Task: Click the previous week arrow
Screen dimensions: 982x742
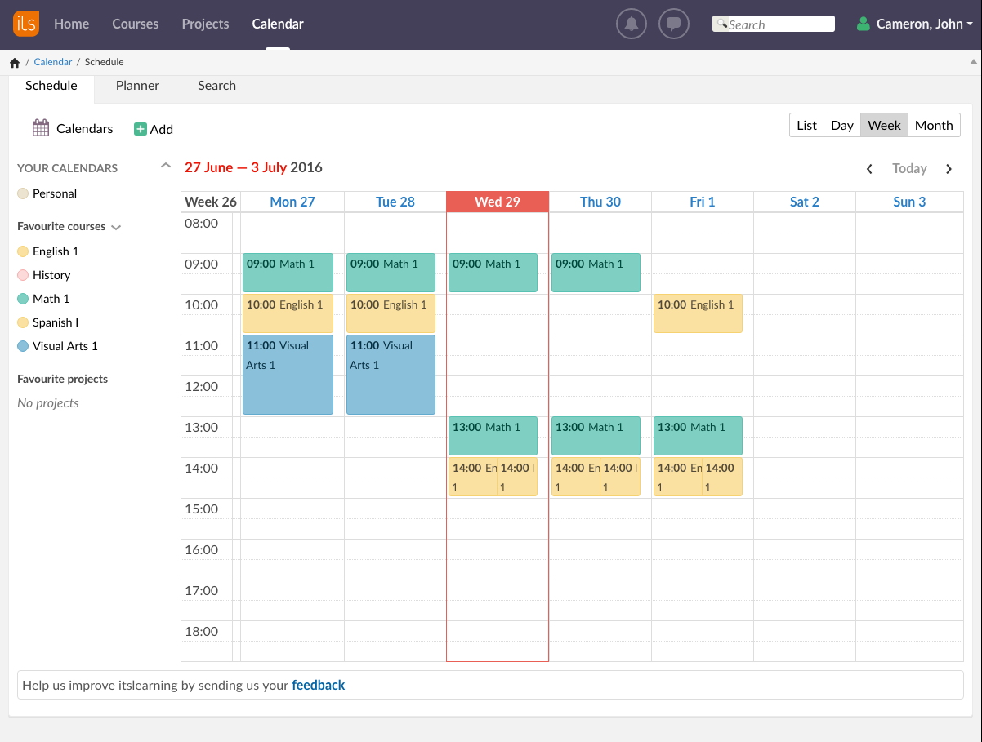Action: click(869, 168)
